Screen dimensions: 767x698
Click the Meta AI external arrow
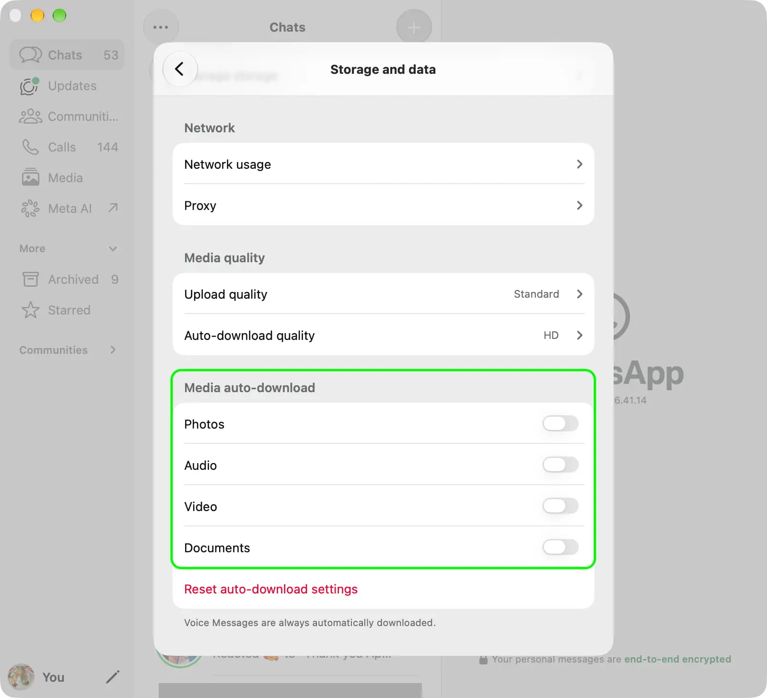tap(113, 208)
